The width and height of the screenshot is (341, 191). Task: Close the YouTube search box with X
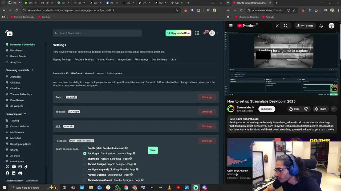[277, 26]
